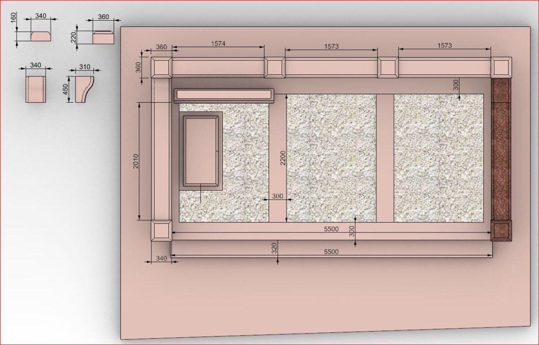Viewport: 539px width, 345px height.
Task: Click the 1574 dimension label
Action: pyautogui.click(x=218, y=44)
